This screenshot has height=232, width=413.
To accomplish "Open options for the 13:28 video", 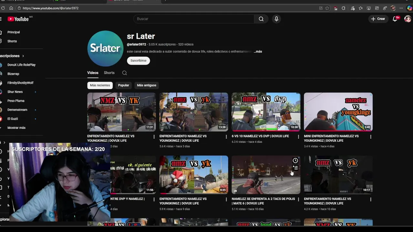I will (x=226, y=137).
